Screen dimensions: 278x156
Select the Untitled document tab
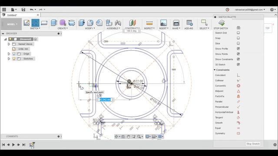click(20, 15)
